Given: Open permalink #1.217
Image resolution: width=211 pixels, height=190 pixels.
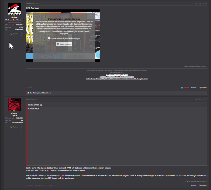Looking at the screenshot, I should pos(205,99).
